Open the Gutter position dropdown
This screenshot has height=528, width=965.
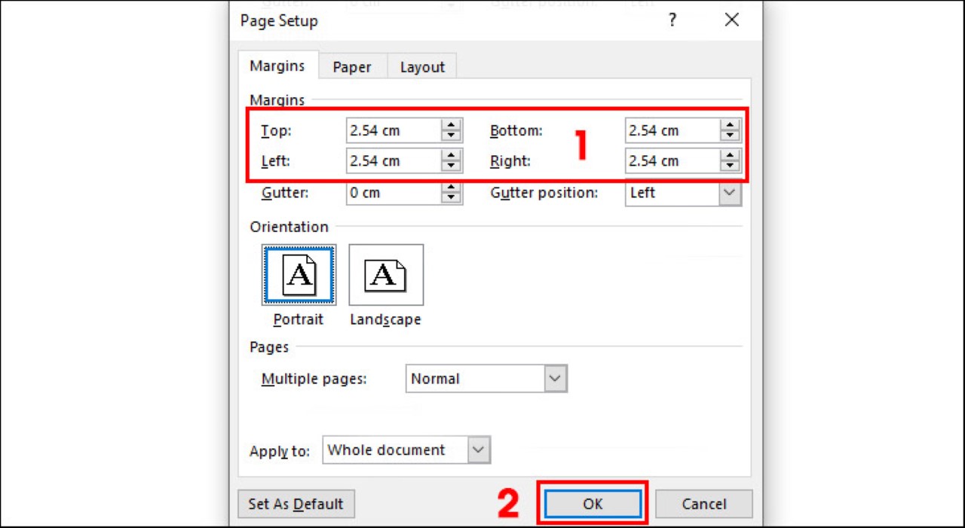(728, 193)
